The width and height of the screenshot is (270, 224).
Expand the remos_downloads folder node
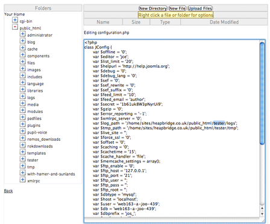click(x=23, y=138)
